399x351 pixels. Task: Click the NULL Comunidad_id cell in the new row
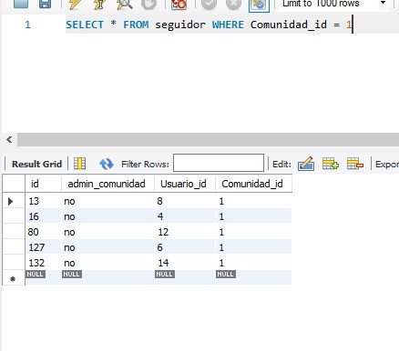coord(253,277)
